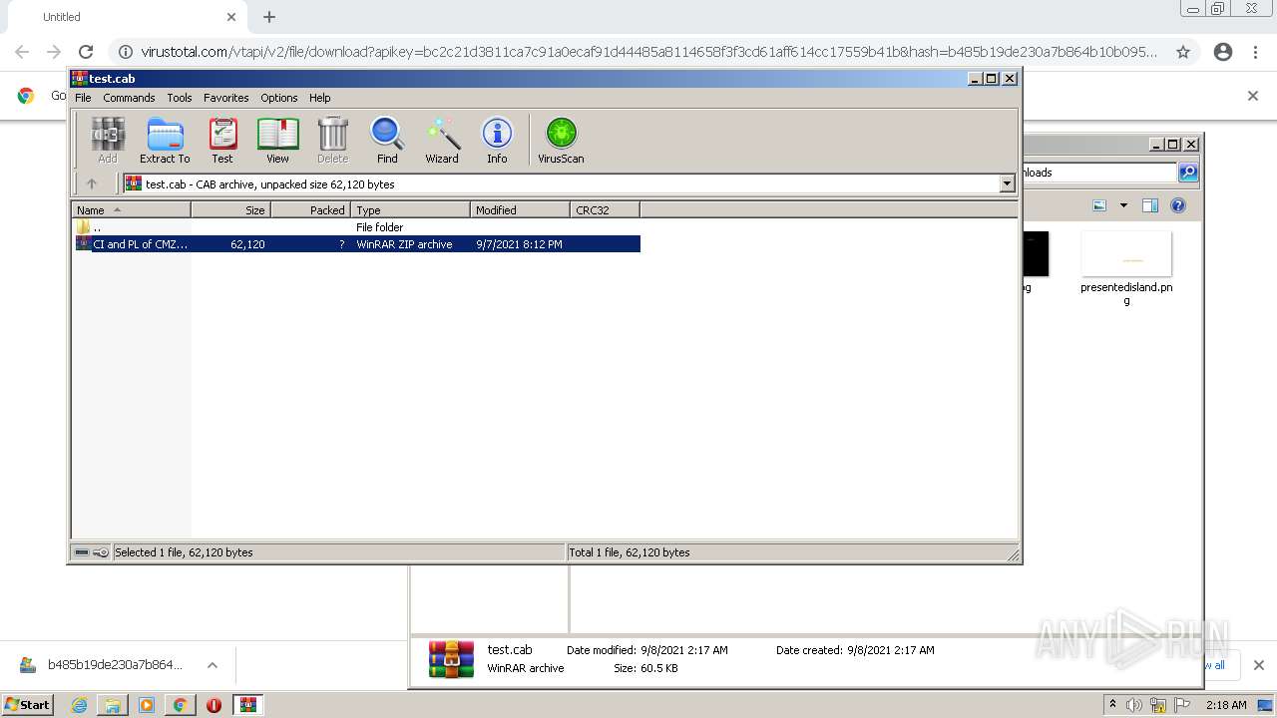
Task: Dismiss the Chrome notification bar
Action: coord(1253,96)
